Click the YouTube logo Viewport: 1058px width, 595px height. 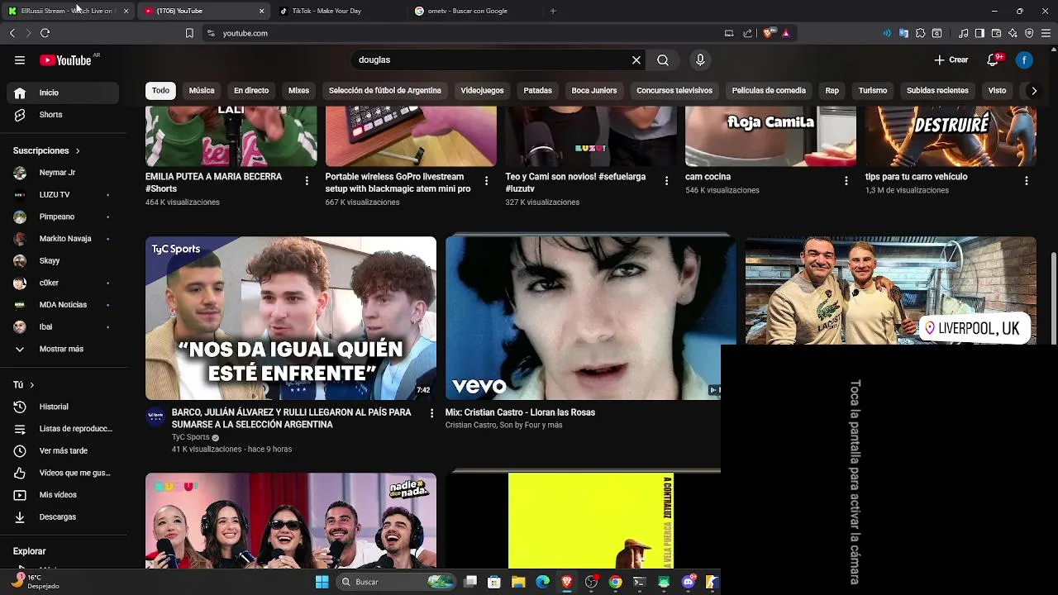[x=65, y=60]
